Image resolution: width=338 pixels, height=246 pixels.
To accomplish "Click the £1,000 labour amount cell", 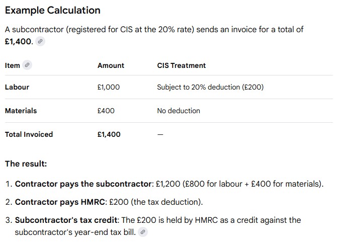I will click(x=109, y=87).
